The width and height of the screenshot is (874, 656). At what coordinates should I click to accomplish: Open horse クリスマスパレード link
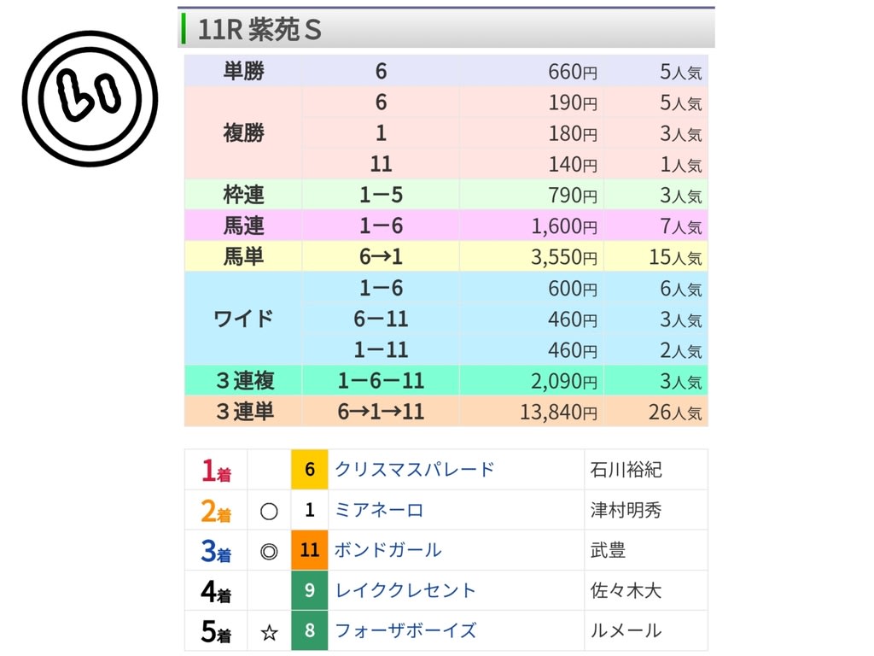pos(414,469)
